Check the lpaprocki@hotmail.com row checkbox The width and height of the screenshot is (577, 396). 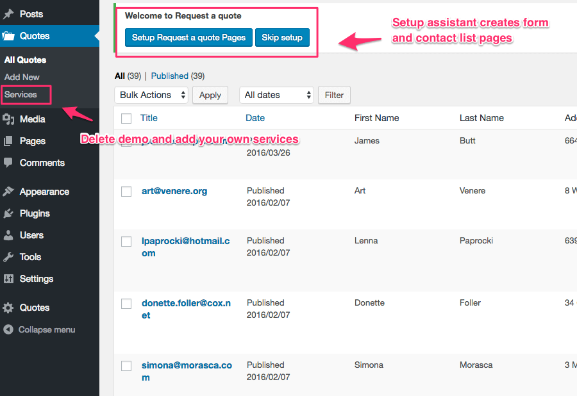126,242
